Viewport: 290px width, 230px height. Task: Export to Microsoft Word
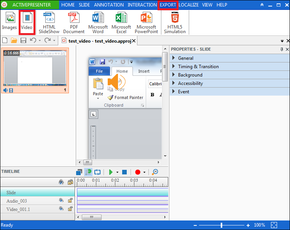click(98, 22)
